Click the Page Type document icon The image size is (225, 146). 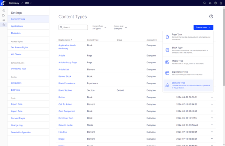pos(167,37)
